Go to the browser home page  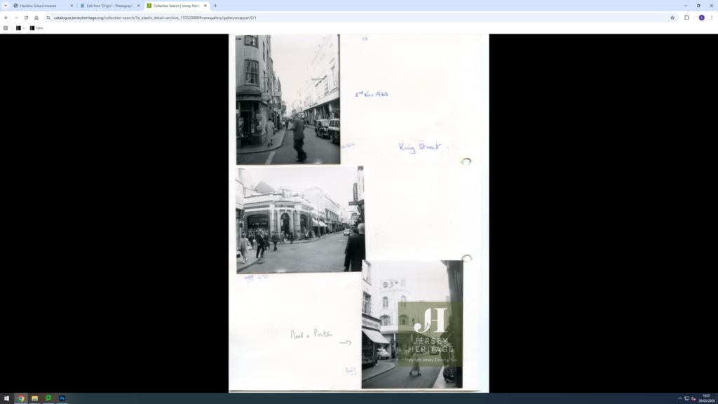[x=36, y=18]
